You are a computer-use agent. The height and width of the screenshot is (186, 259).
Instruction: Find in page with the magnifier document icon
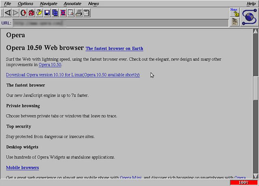tap(71, 13)
